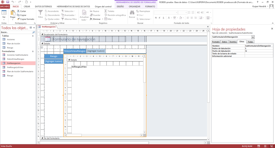The image size is (275, 148).
Task: Open font name combo box
Action: click(x=166, y=12)
